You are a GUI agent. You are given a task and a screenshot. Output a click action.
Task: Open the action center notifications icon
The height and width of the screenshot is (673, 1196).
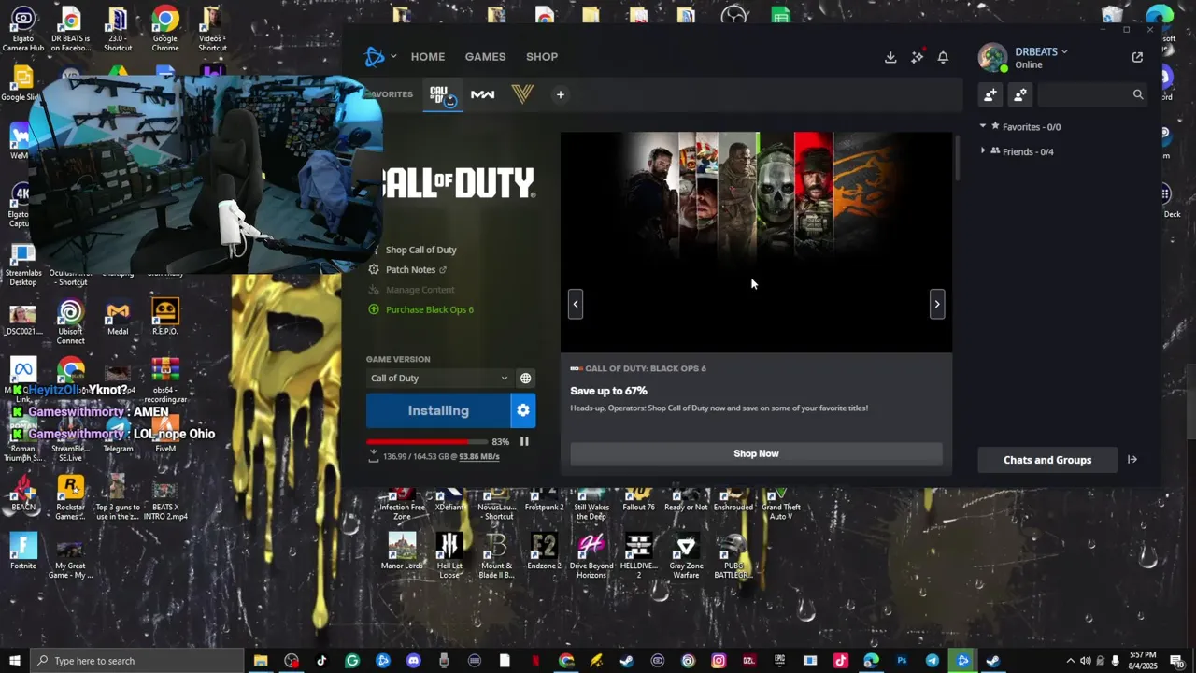pyautogui.click(x=1176, y=661)
